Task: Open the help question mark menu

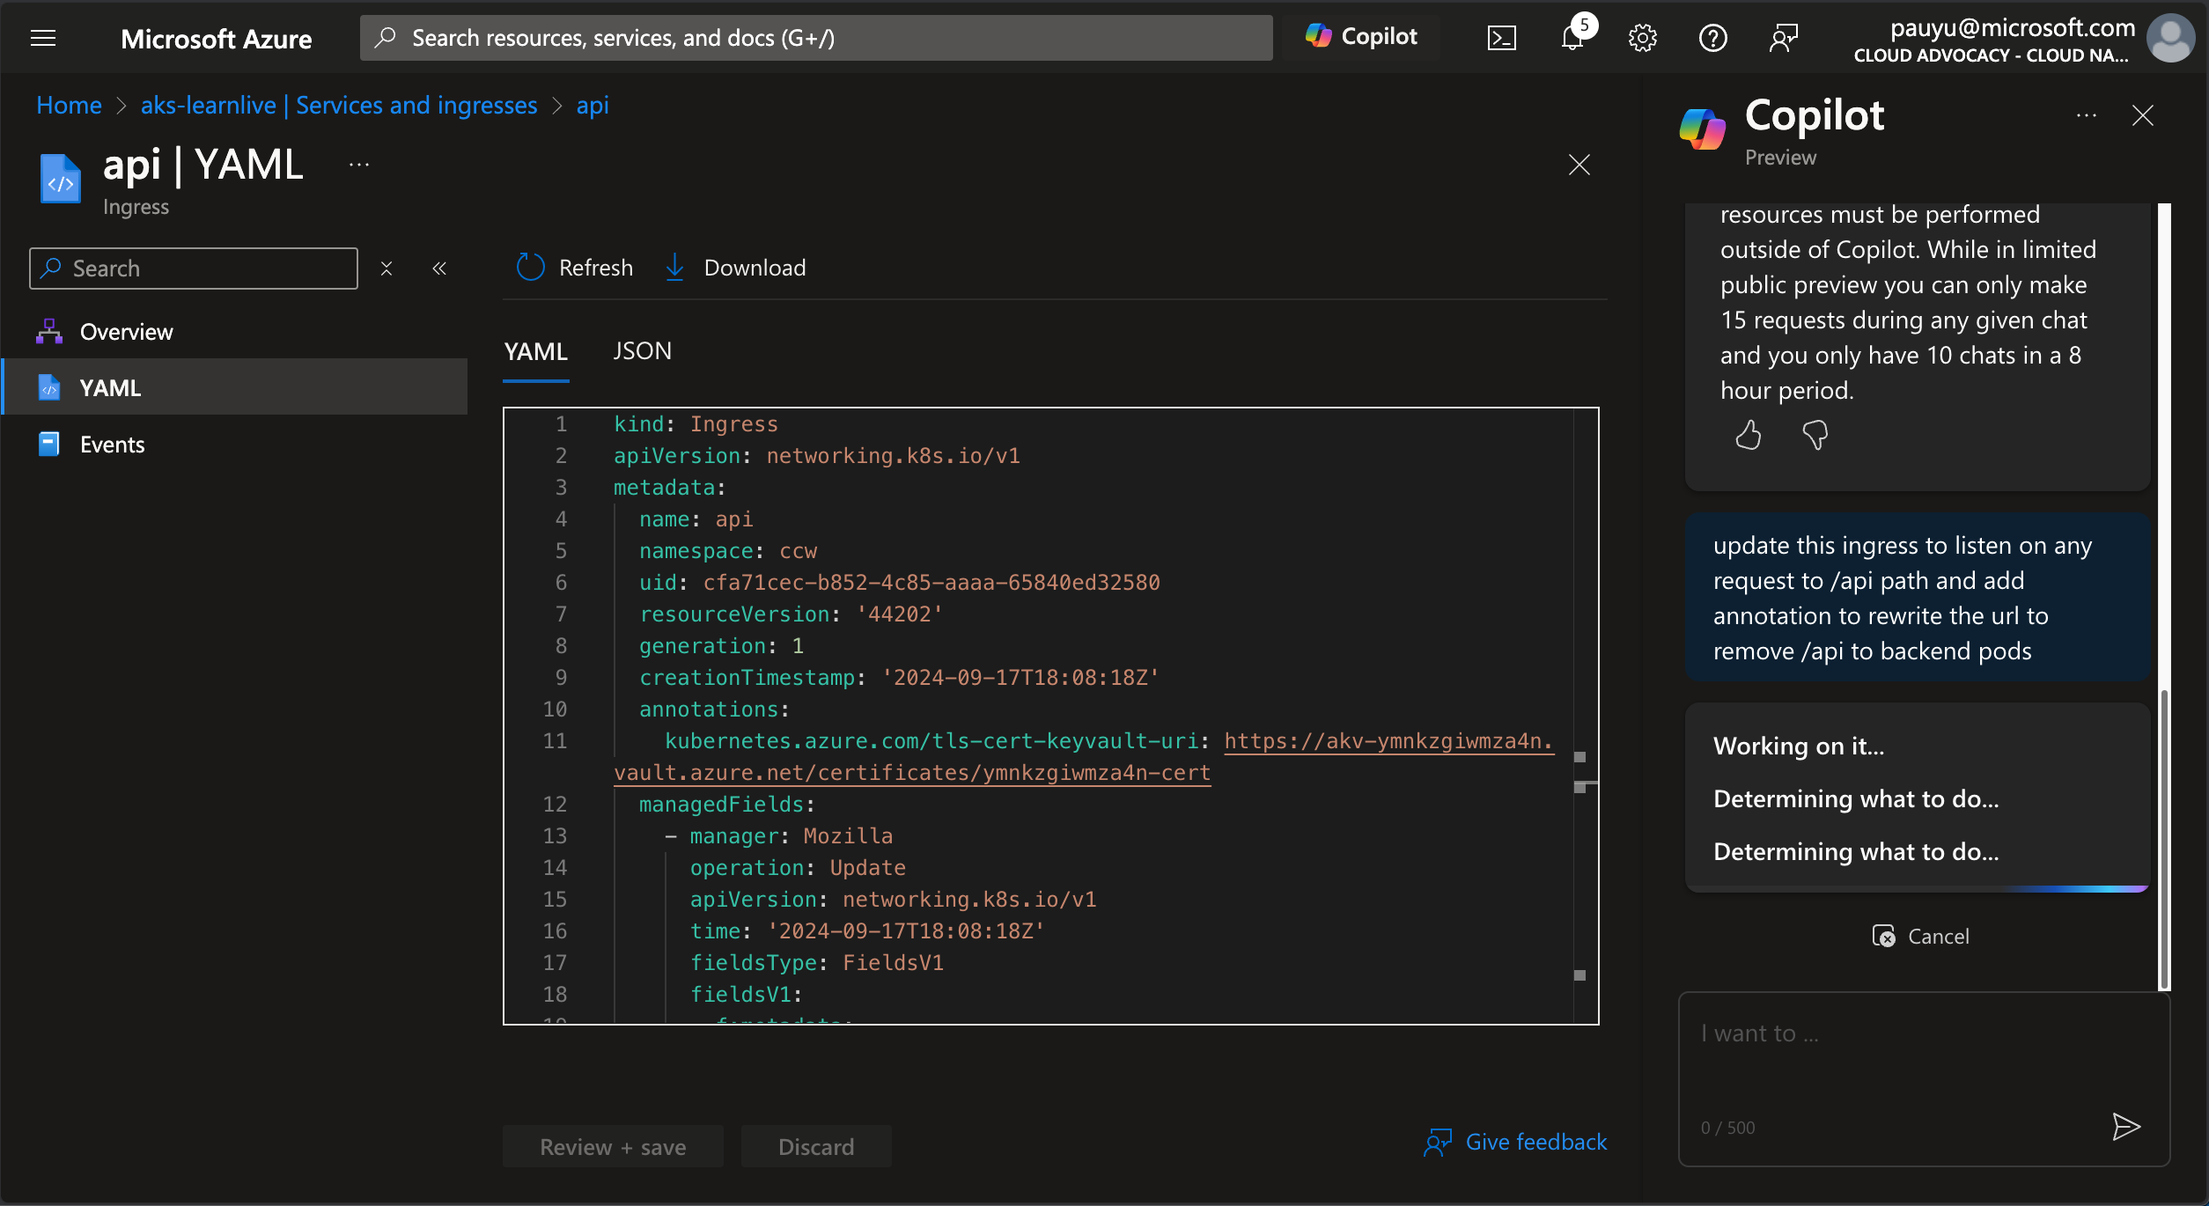Action: pyautogui.click(x=1712, y=38)
